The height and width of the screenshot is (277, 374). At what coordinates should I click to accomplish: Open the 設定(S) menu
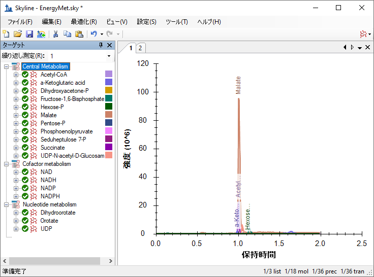point(146,22)
